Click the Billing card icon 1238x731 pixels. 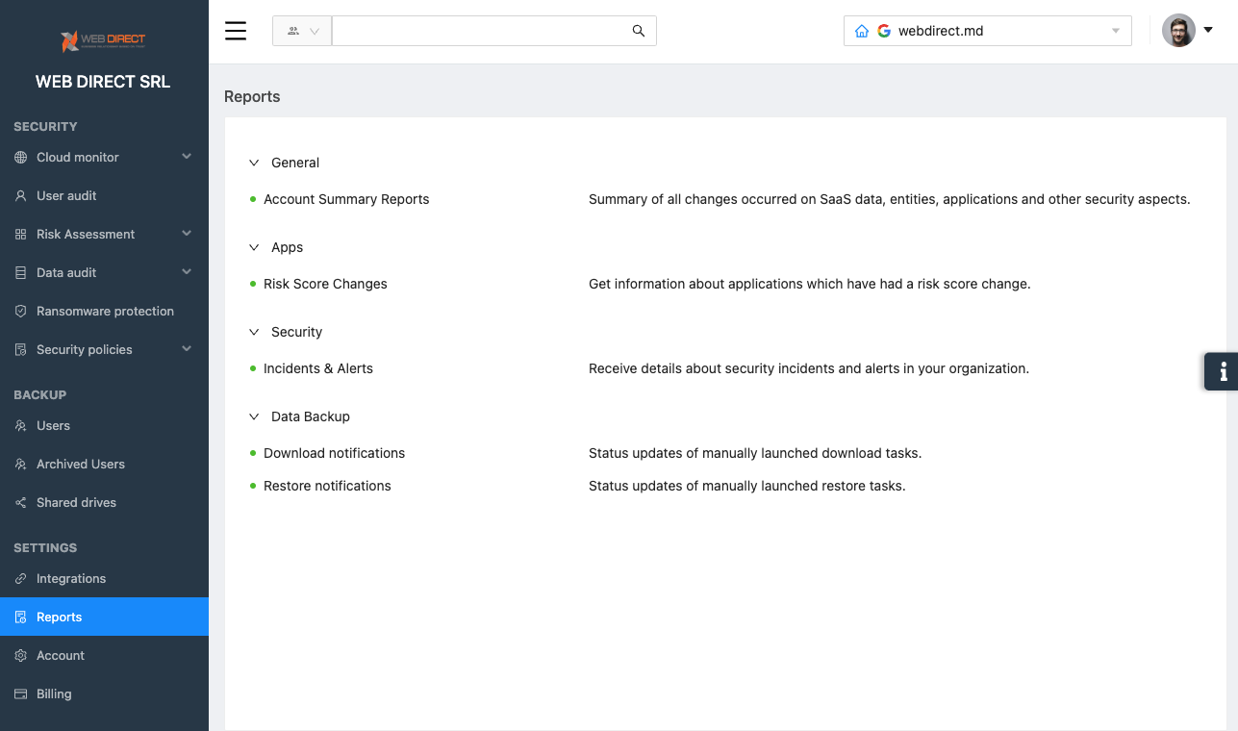(21, 693)
